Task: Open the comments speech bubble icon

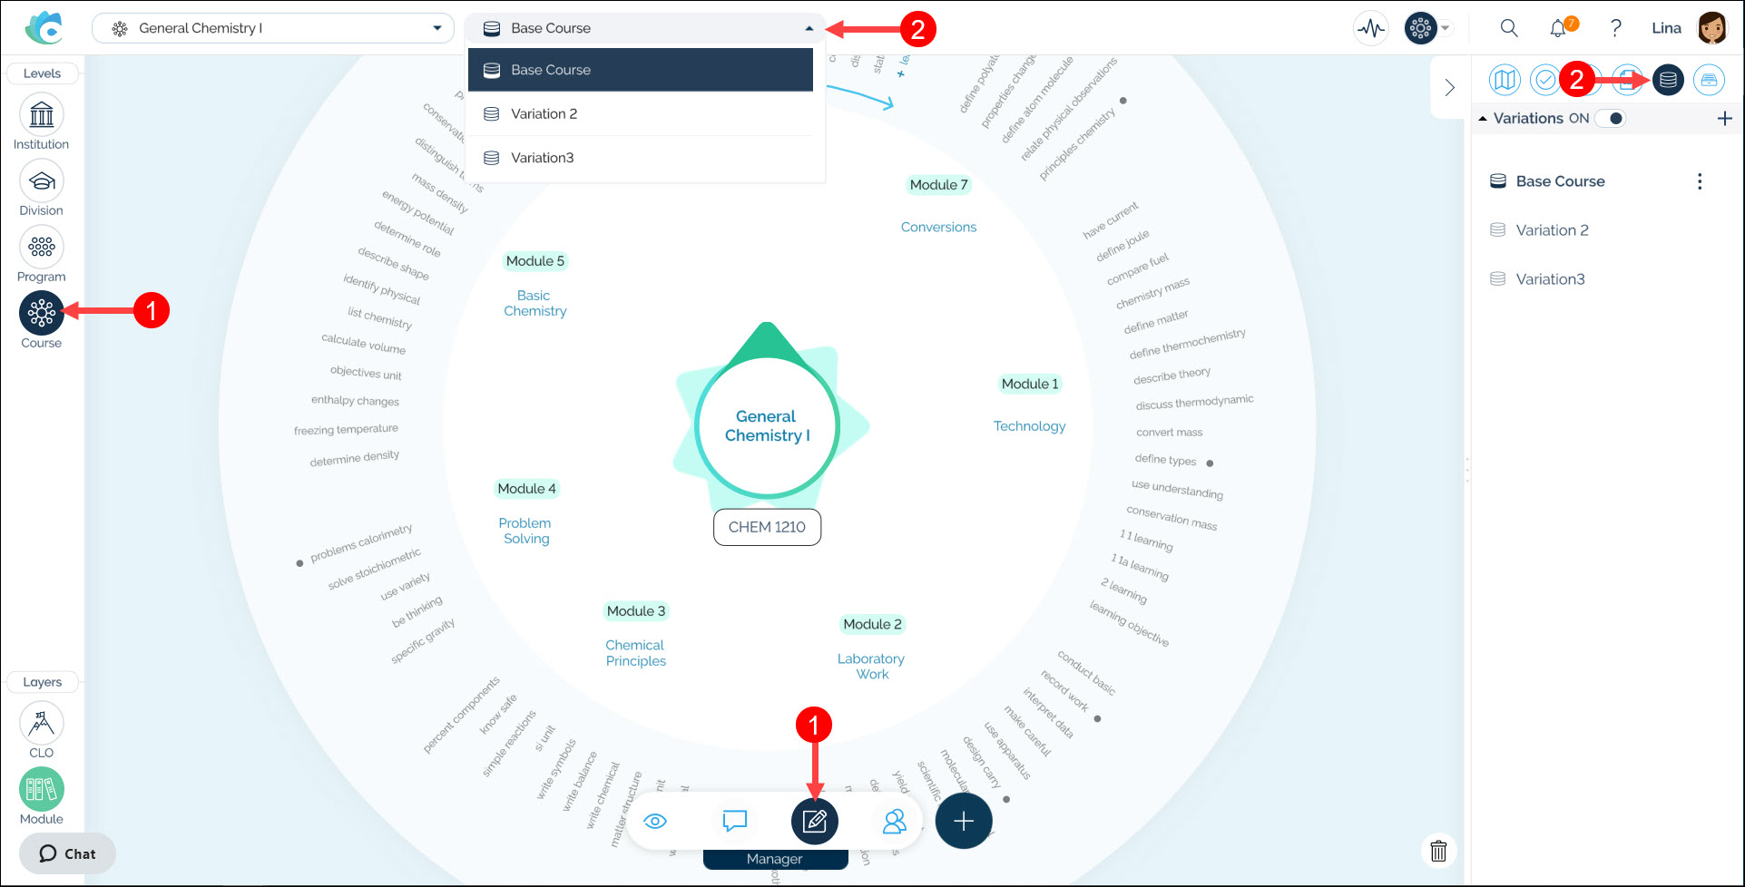Action: pos(734,822)
